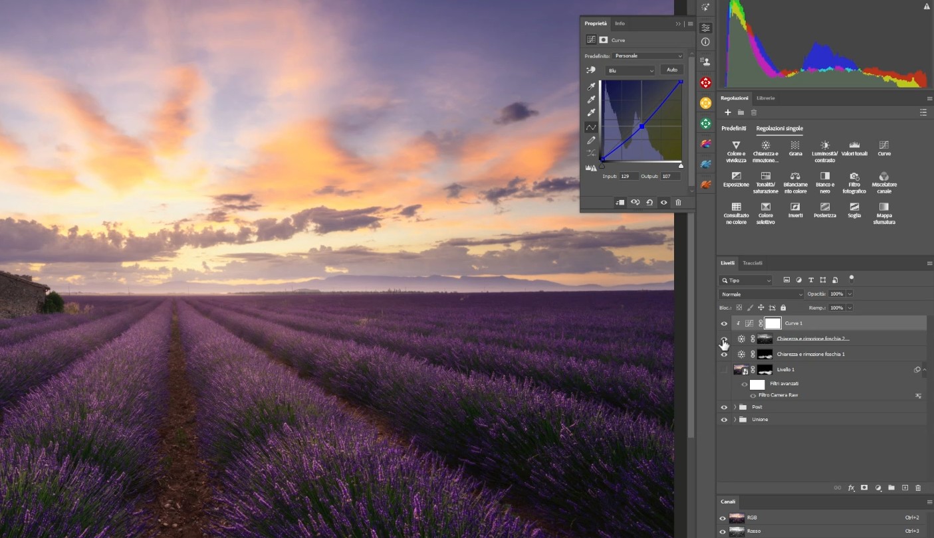Screen dimensions: 934x538
Task: Add a Luminosità/contrasto adjustment
Action: 824,145
